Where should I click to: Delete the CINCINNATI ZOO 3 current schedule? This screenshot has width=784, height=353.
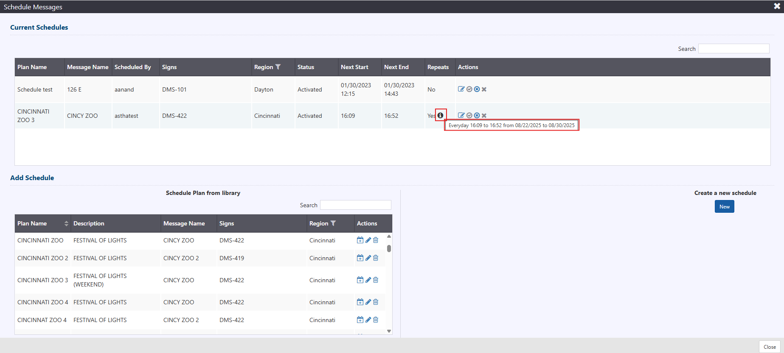point(484,115)
